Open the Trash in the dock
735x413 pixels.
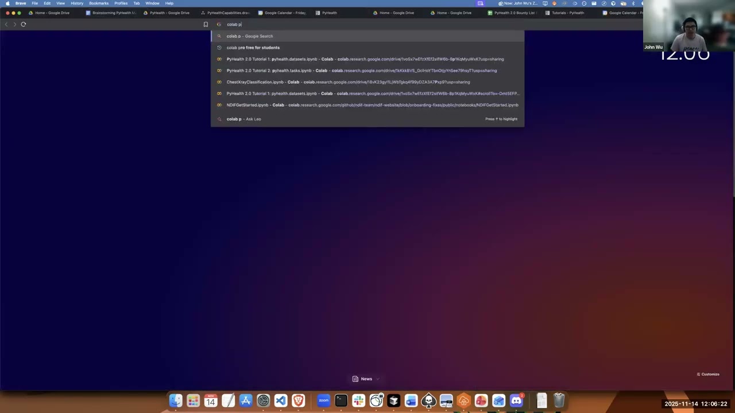(559, 400)
